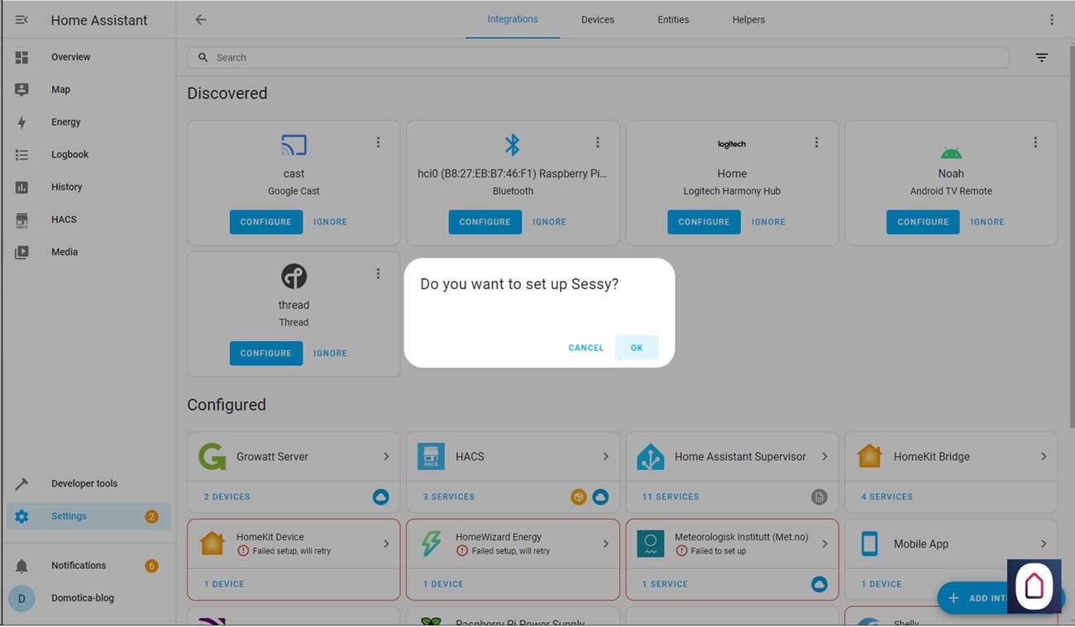Viewport: 1075px width, 627px height.
Task: Open the Google Cast card's three-dot menu
Action: pyautogui.click(x=378, y=142)
